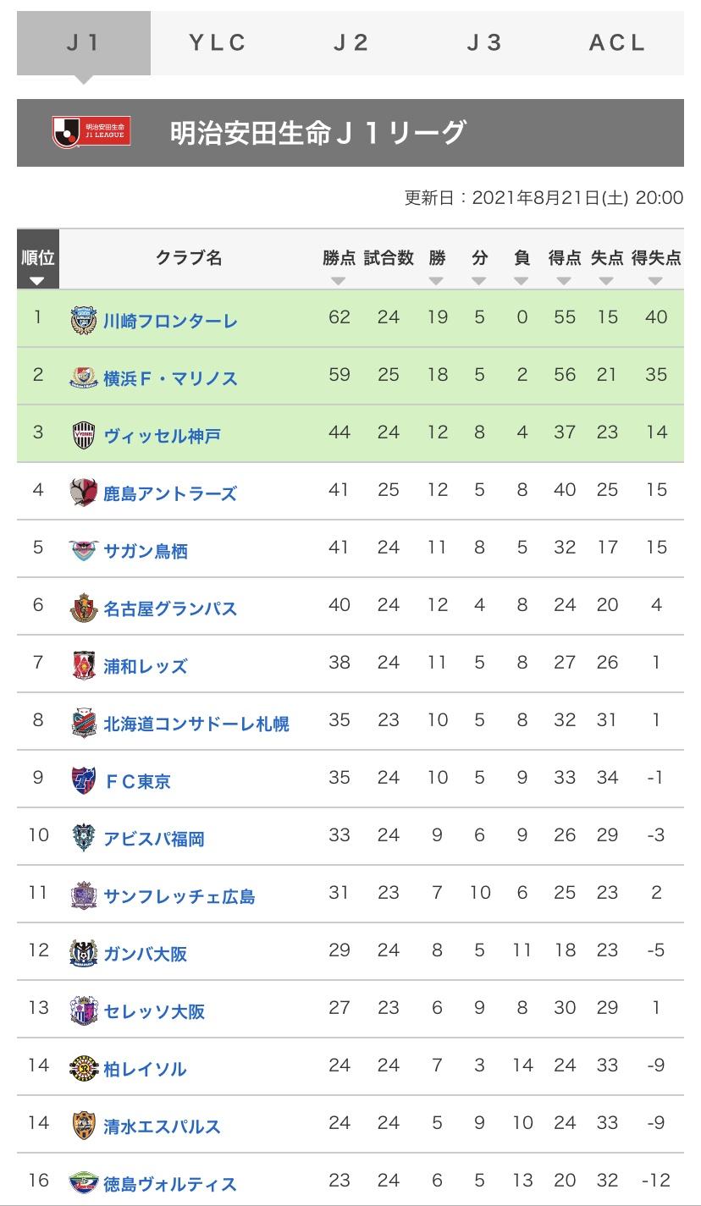The height and width of the screenshot is (1206, 701).
Task: Sort table by 試合数 column arrow
Action: tap(389, 281)
